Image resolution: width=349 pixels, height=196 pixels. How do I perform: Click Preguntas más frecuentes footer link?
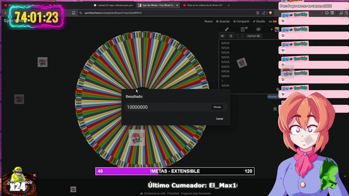tap(196, 193)
